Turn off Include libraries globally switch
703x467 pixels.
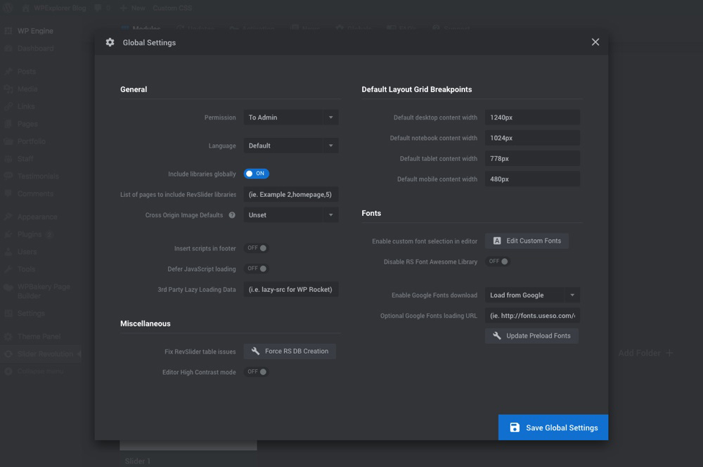pyautogui.click(x=257, y=174)
